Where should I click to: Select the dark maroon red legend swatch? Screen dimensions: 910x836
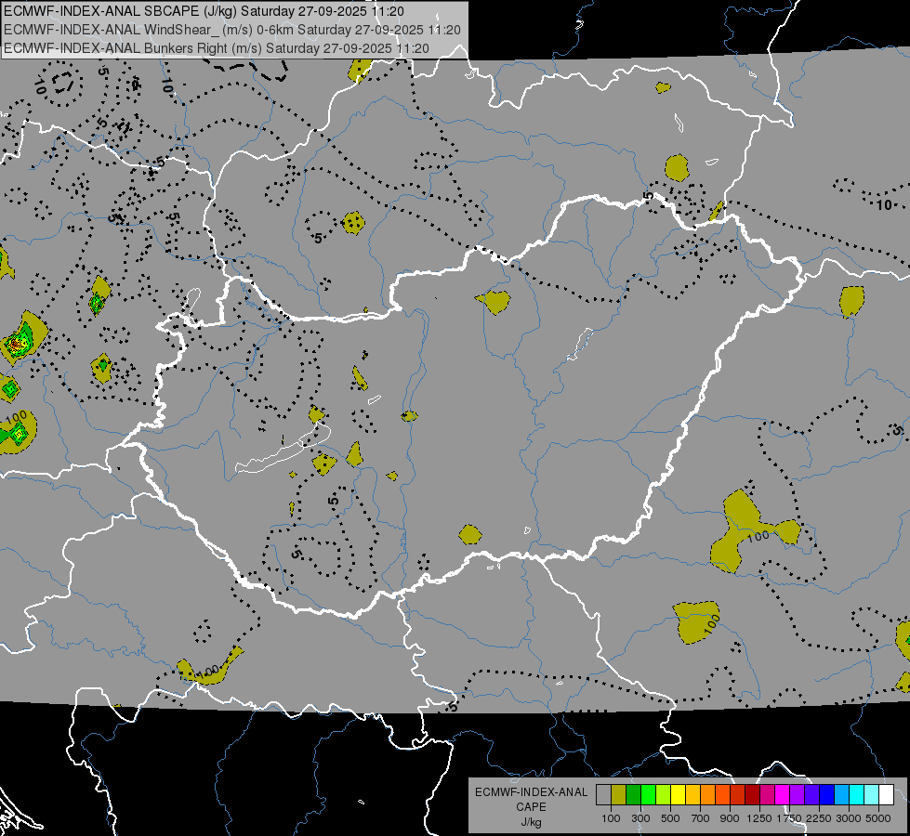pyautogui.click(x=753, y=795)
